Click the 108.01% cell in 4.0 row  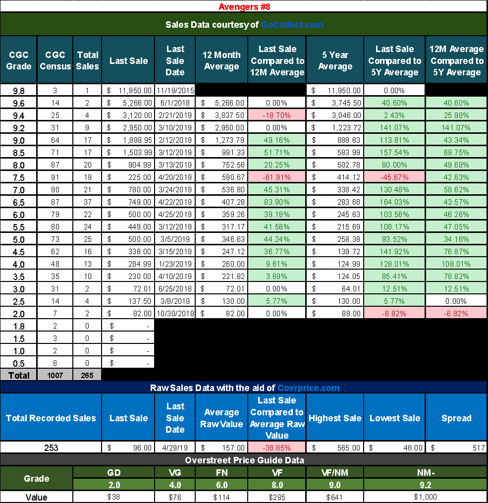point(456,264)
